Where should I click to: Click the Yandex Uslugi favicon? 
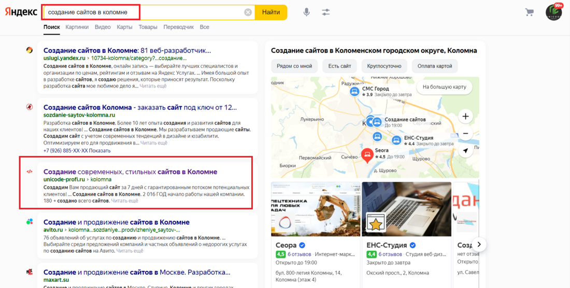30,50
